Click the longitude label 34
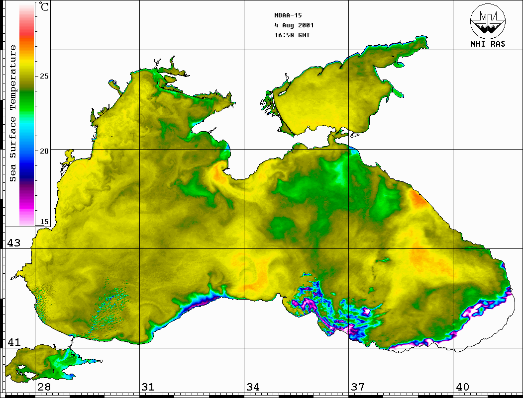 [x=253, y=387]
